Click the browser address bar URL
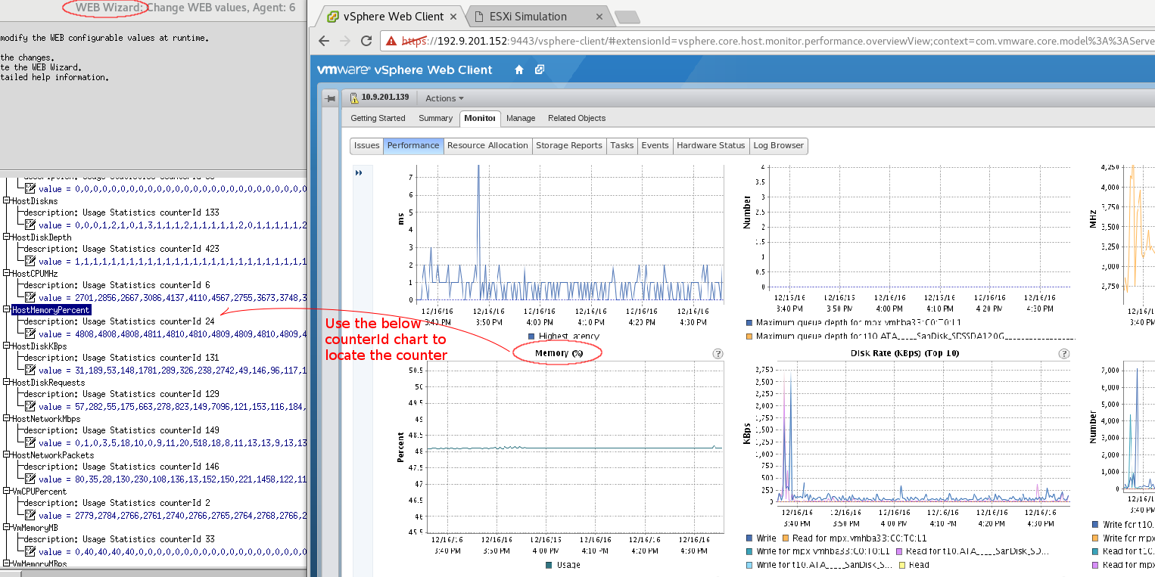This screenshot has height=577, width=1155. pos(681,41)
